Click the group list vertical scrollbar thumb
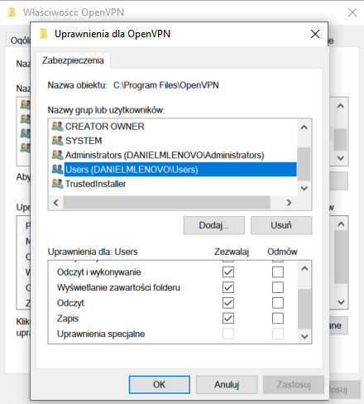Screen dimensions: 364x404 point(304,164)
